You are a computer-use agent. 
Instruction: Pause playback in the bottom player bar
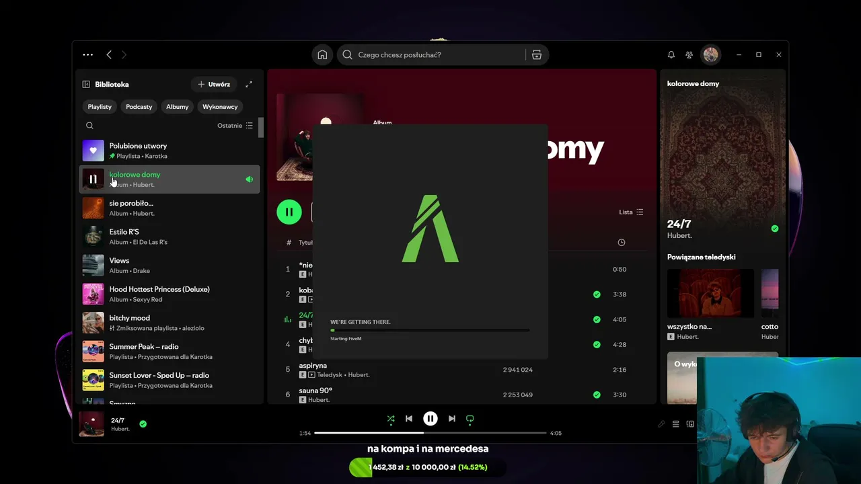click(x=430, y=419)
